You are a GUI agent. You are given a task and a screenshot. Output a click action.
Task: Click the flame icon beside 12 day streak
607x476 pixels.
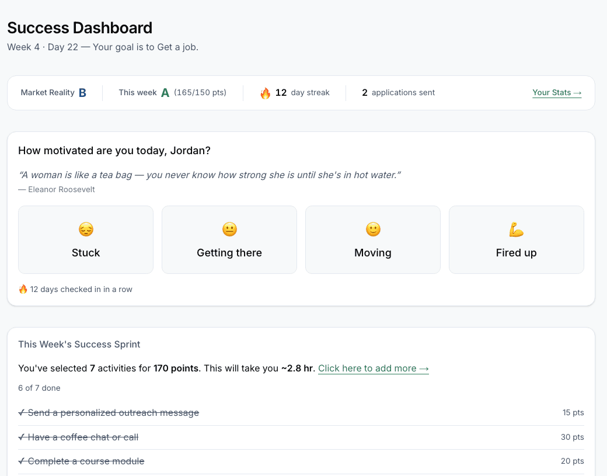click(265, 93)
